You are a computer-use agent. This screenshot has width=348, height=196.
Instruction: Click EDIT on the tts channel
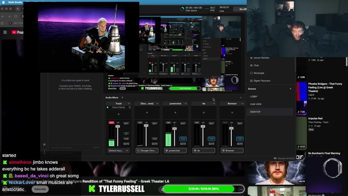click(211, 124)
